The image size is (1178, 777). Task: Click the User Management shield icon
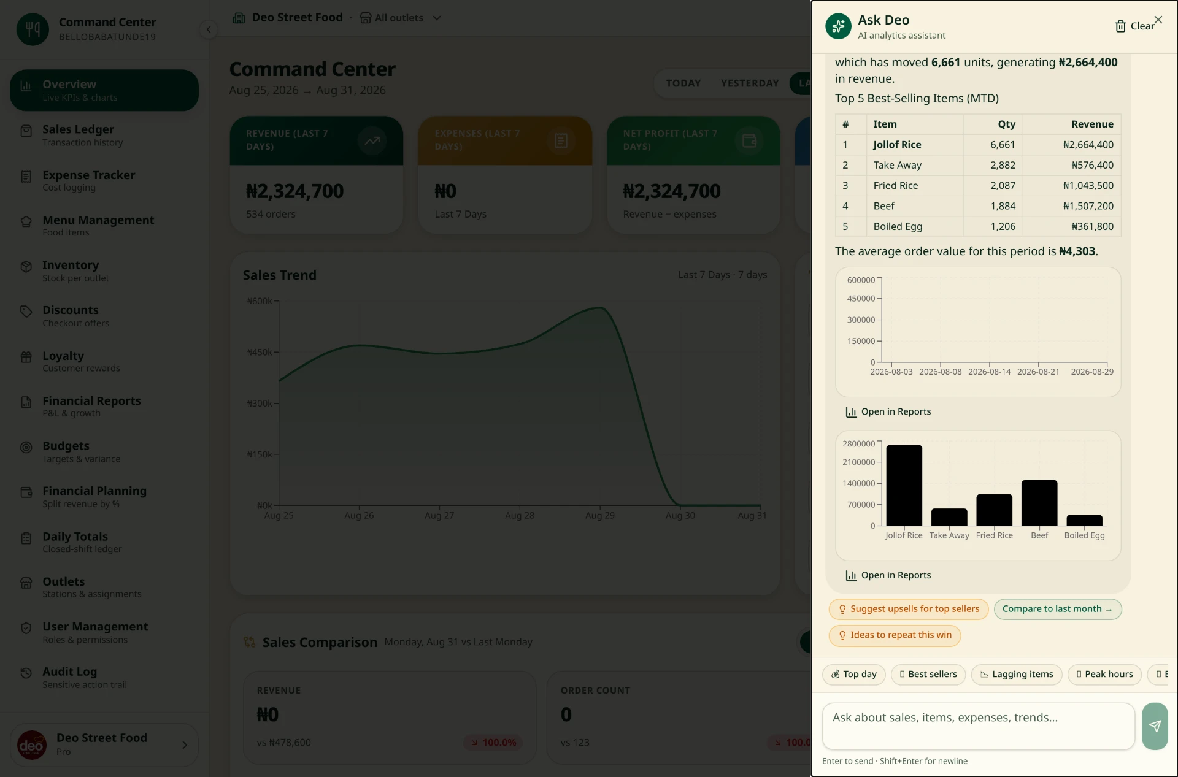coord(26,628)
